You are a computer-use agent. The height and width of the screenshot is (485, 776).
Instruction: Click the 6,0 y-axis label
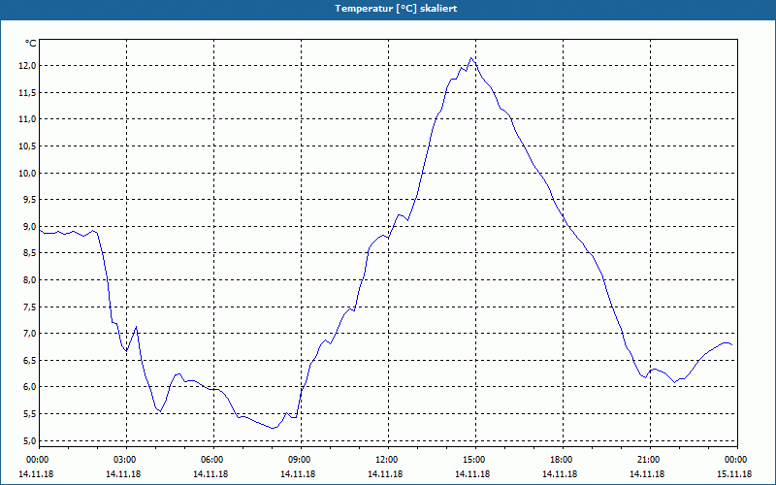click(x=29, y=387)
